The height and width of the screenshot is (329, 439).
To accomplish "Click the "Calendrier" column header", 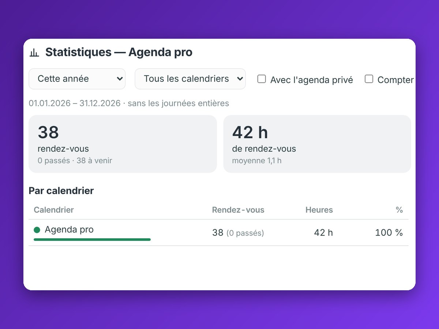I will 54,210.
